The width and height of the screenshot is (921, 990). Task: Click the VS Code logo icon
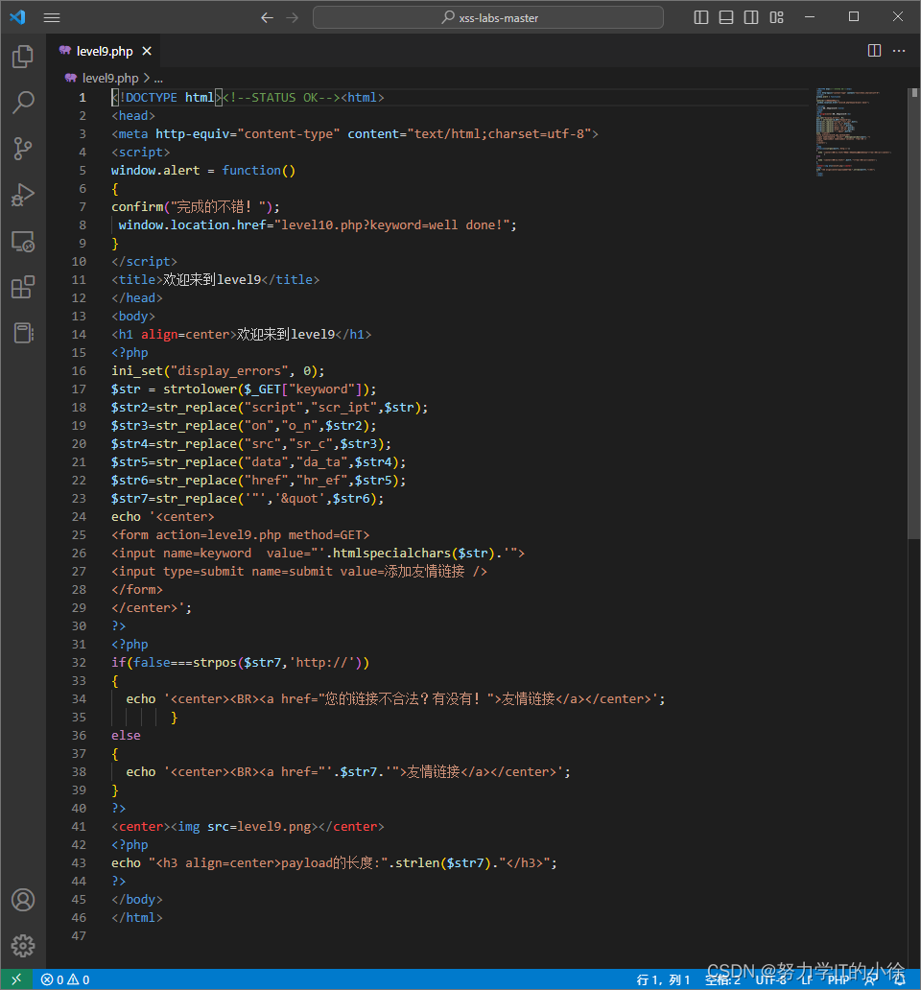(17, 17)
